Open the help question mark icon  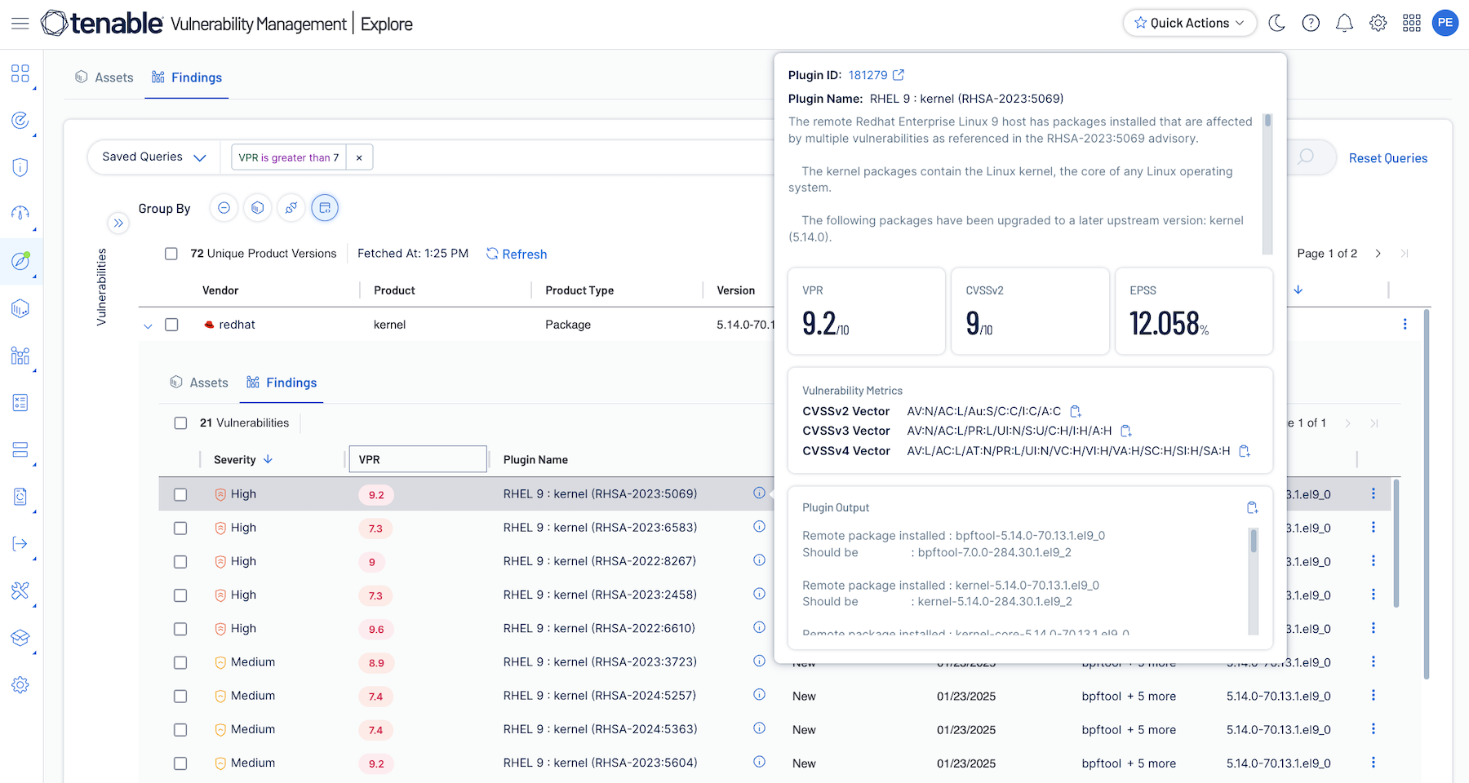click(x=1311, y=23)
